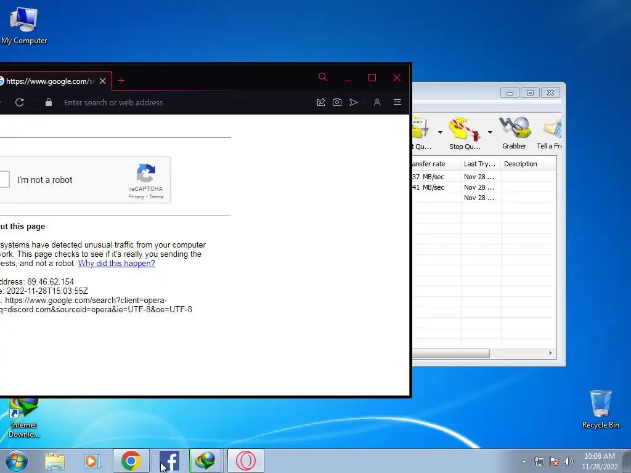Reload the page in Opera browser

(19, 102)
